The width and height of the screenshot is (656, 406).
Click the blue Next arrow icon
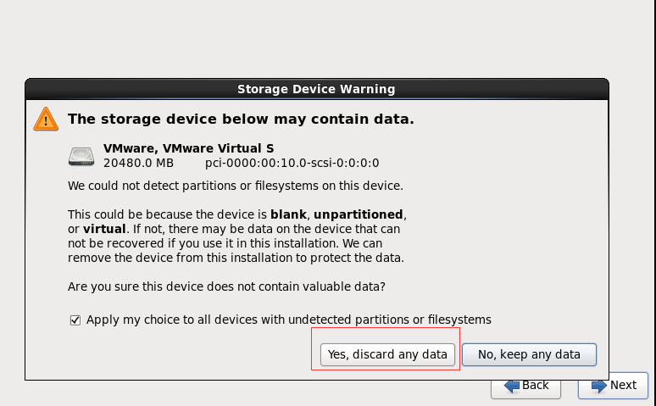click(599, 386)
